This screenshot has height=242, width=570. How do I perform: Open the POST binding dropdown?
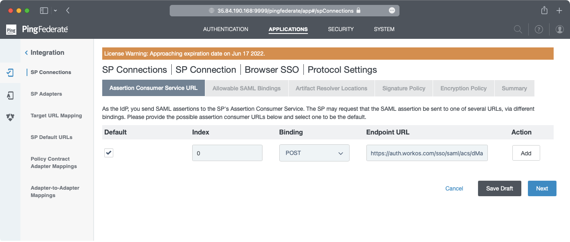click(314, 153)
